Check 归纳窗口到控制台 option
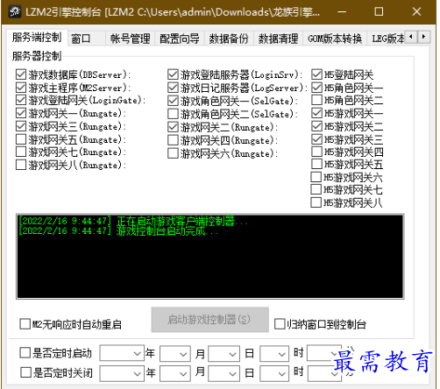Screen dimensions: 440x389 tap(280, 324)
